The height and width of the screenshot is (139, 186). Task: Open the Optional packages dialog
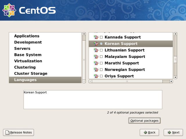[x=144, y=120]
